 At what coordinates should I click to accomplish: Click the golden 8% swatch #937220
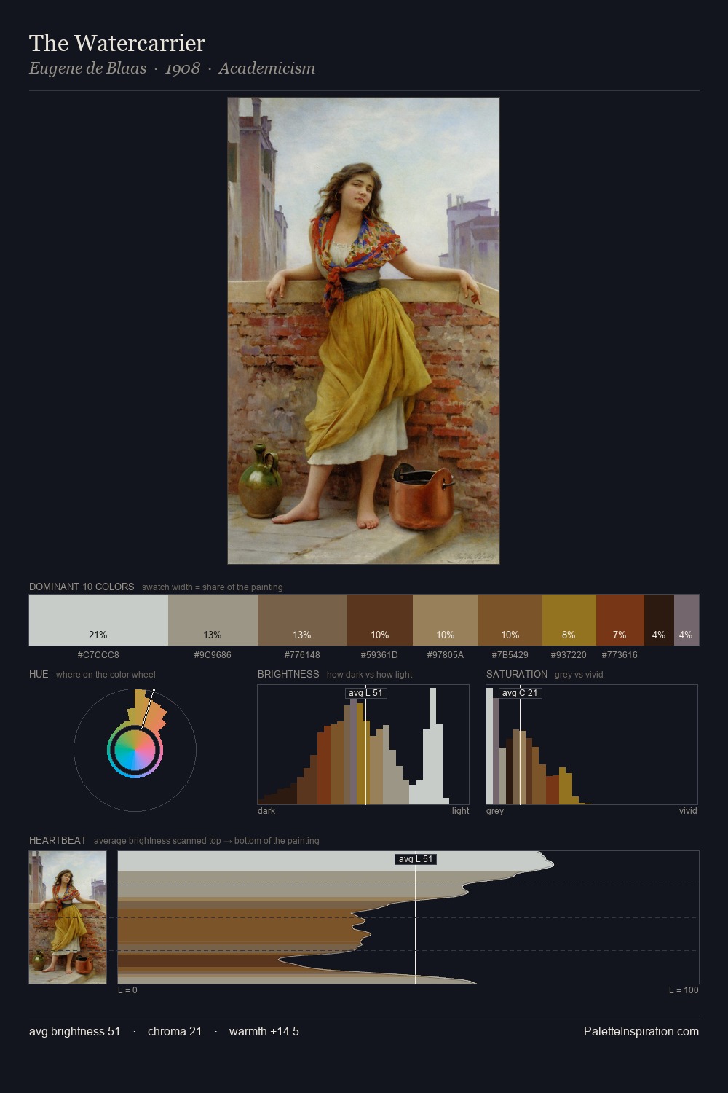pos(569,620)
